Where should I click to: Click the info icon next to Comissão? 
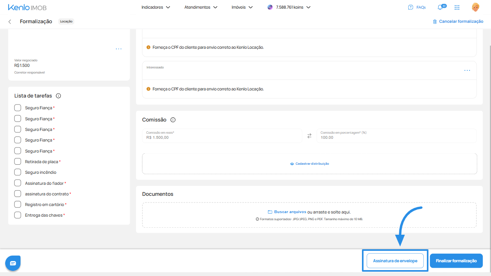coord(173,120)
